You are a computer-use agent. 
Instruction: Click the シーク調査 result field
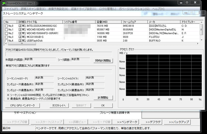[x=80, y=60]
